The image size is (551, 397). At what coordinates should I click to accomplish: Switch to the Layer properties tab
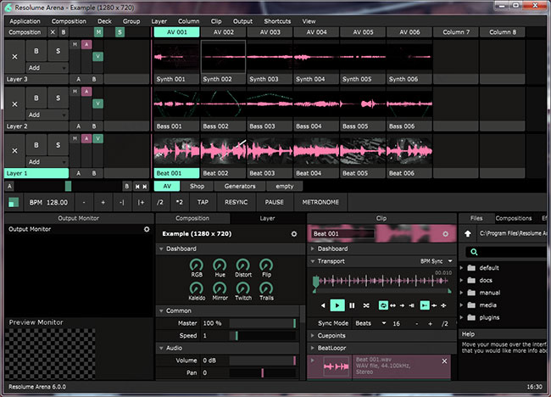[267, 218]
